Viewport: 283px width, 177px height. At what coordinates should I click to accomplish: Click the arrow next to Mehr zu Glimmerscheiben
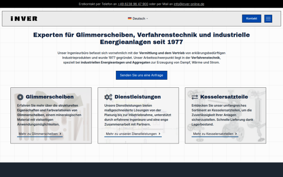point(60,134)
